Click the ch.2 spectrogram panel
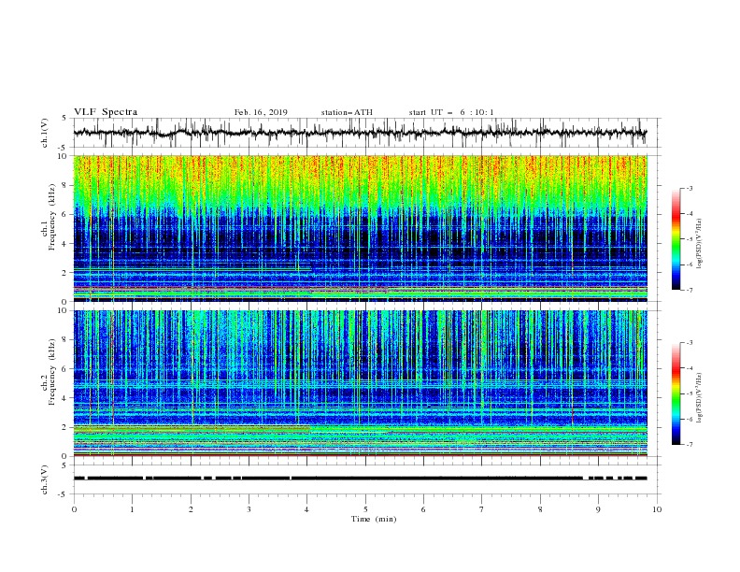The width and height of the screenshot is (740, 572). click(x=361, y=383)
